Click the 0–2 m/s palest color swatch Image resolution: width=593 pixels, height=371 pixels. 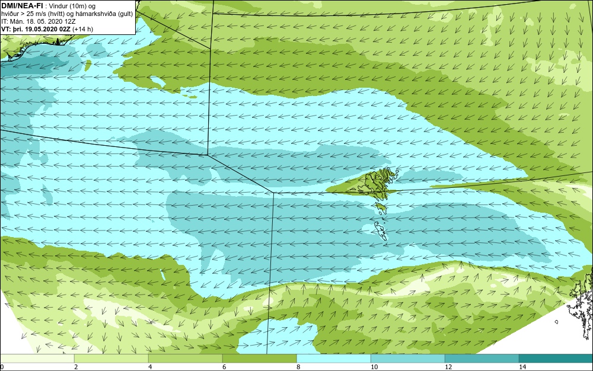[37, 359]
